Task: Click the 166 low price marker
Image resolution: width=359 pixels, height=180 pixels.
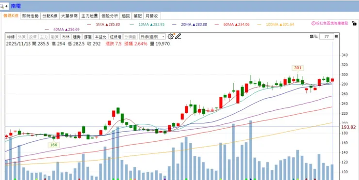Action: coord(54,145)
